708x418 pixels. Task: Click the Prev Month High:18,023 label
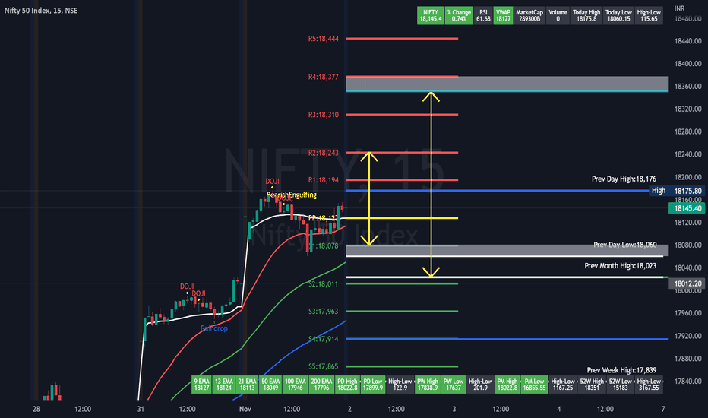(x=621, y=266)
